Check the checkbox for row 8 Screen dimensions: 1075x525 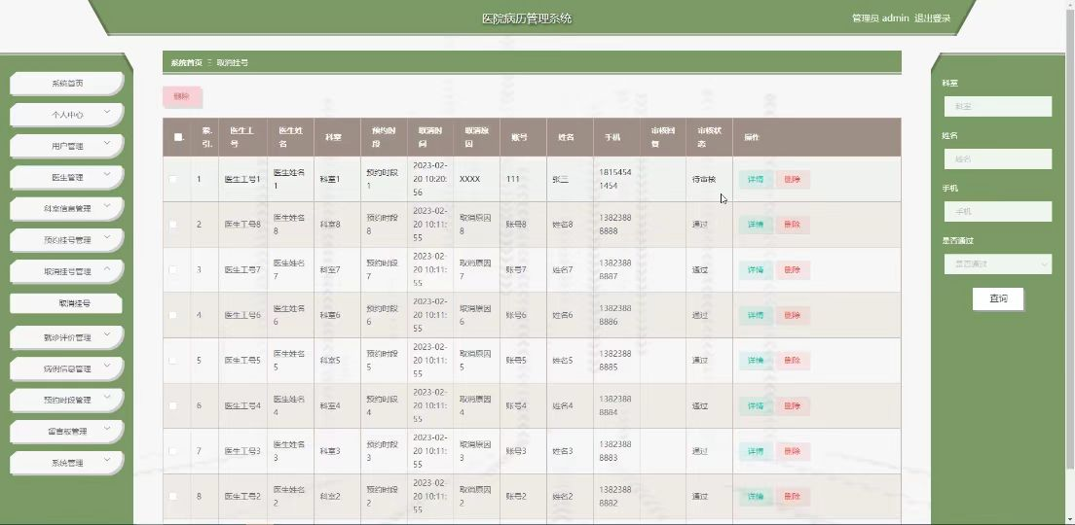[172, 496]
